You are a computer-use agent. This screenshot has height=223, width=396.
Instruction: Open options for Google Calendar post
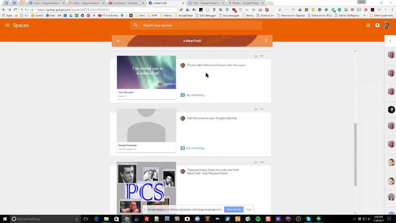click(x=262, y=109)
